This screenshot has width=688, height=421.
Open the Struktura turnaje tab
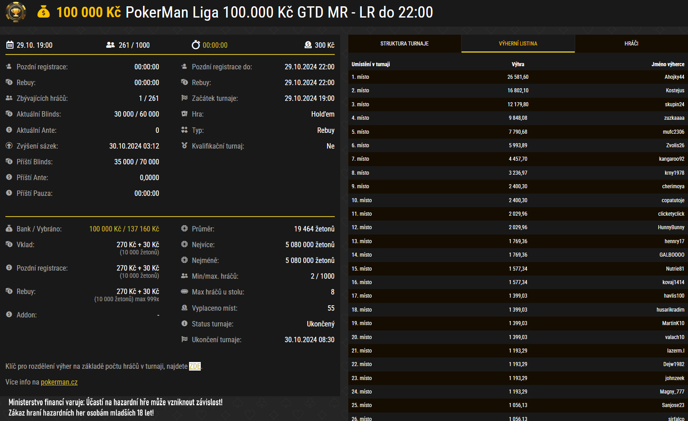coord(404,44)
